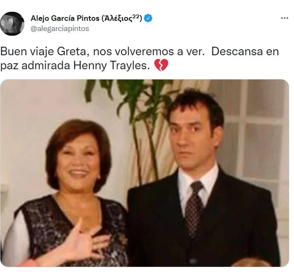Open the three-dot more options menu
The image size is (294, 277).
point(284,18)
